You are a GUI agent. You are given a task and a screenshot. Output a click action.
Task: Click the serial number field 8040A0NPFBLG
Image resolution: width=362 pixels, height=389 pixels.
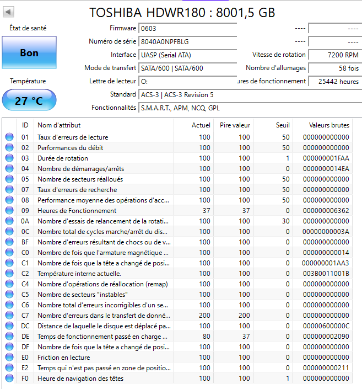[x=188, y=42]
